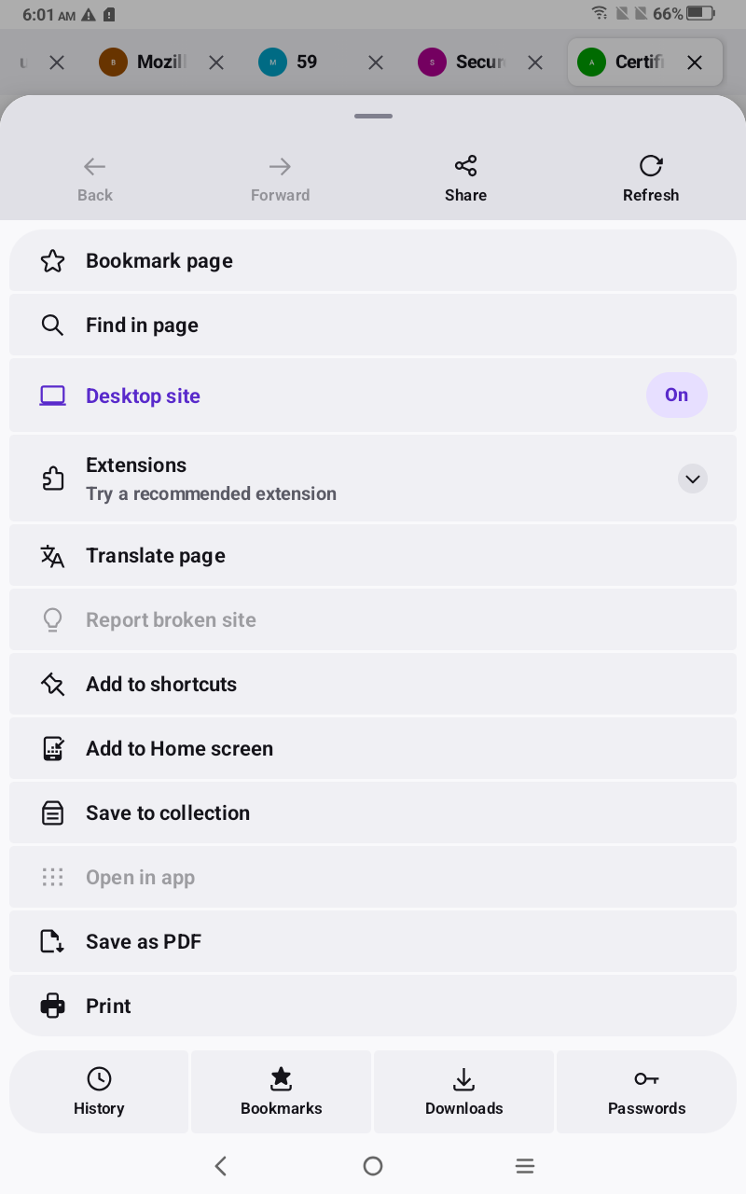Select Save to collection
Image resolution: width=746 pixels, height=1194 pixels.
point(373,813)
